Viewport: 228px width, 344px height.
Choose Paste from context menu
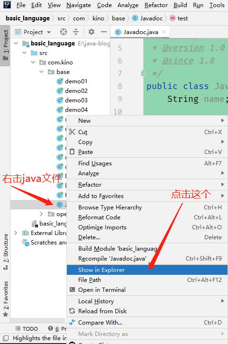(147, 152)
